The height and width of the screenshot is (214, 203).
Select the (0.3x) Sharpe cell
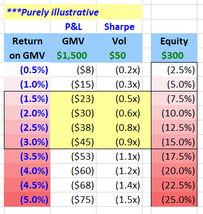[x=119, y=84]
